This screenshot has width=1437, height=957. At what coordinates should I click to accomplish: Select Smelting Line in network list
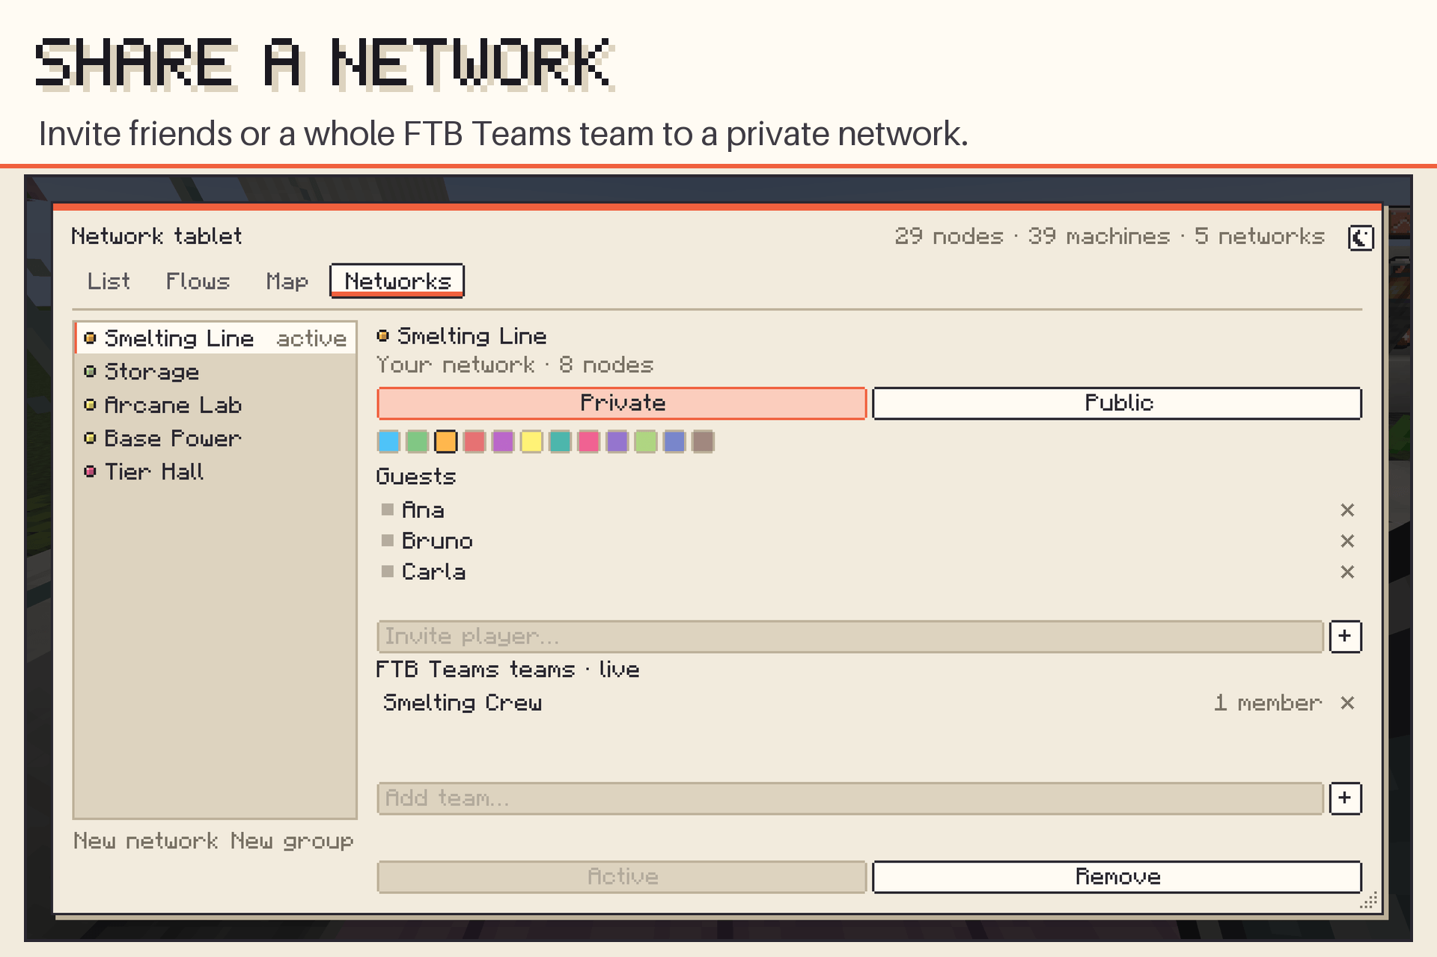tap(216, 338)
